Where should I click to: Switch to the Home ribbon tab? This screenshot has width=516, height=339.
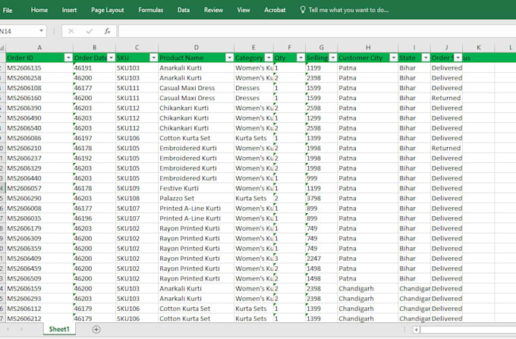click(x=39, y=10)
